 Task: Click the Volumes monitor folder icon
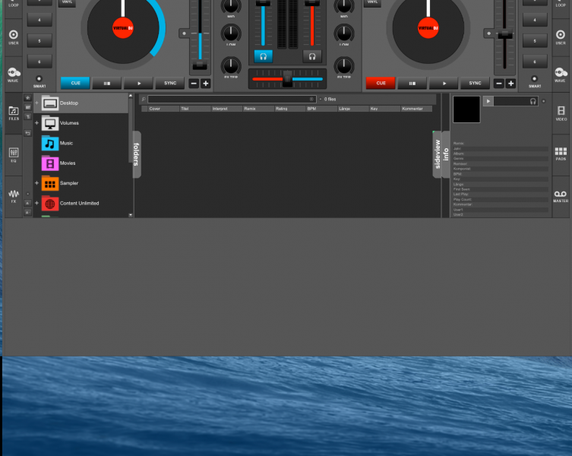pyautogui.click(x=50, y=123)
